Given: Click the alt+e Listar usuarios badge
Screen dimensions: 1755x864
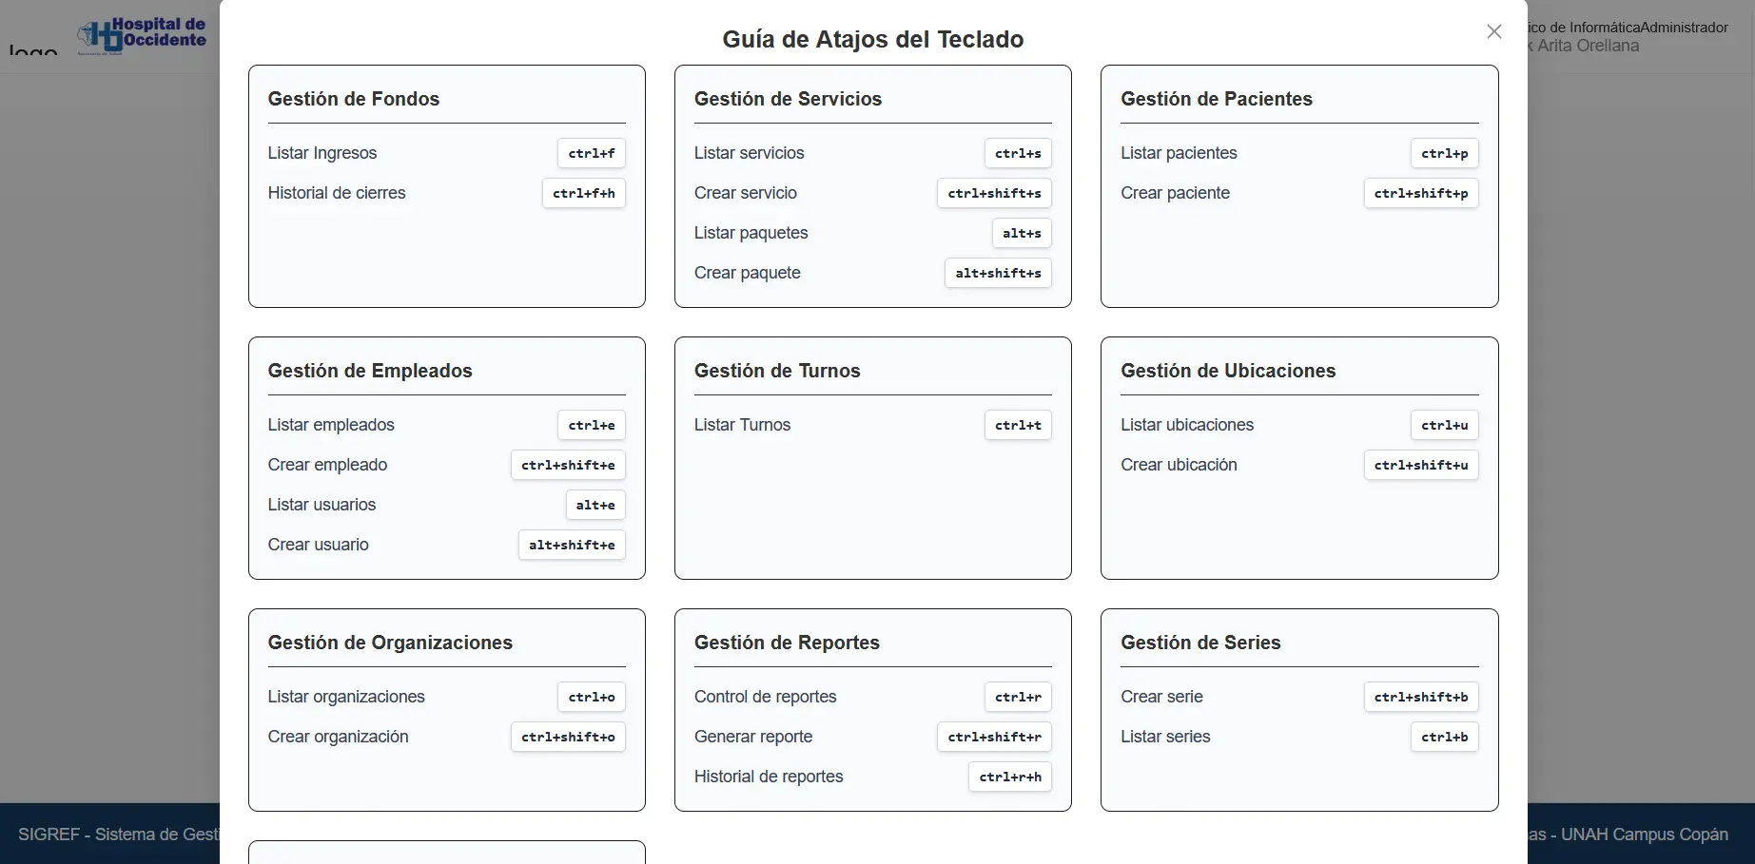Looking at the screenshot, I should click(595, 505).
